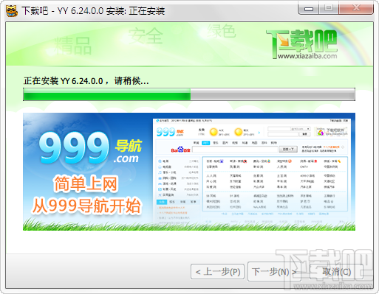This screenshot has height=294, width=379.
Task: Click the Baidu paw logo in banner
Action: coord(180,150)
